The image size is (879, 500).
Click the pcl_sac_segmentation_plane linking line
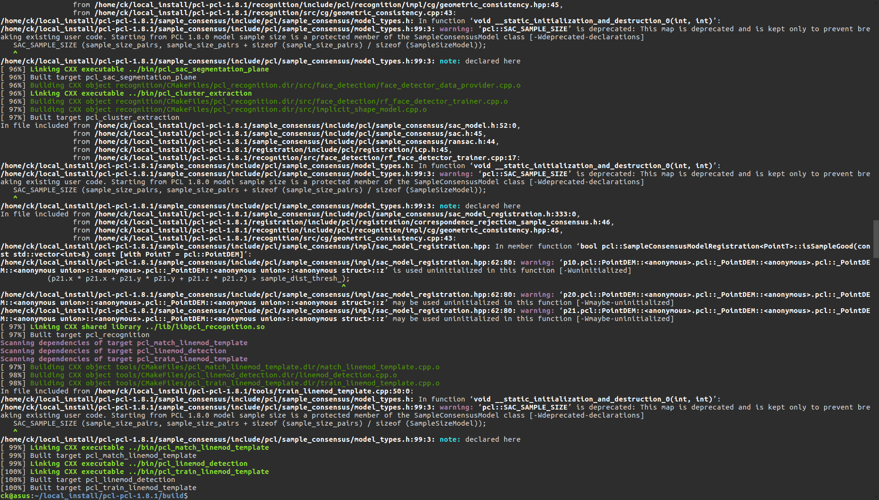pyautogui.click(x=149, y=69)
